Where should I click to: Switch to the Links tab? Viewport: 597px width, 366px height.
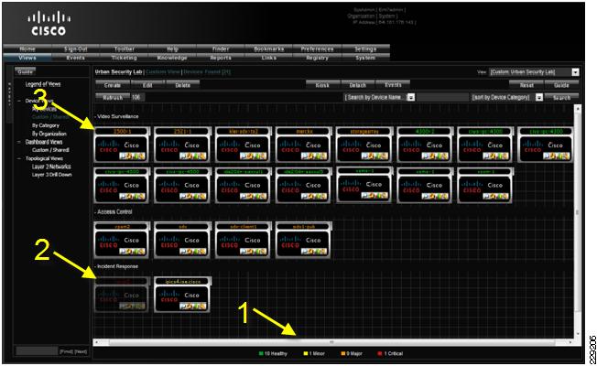pyautogui.click(x=269, y=58)
